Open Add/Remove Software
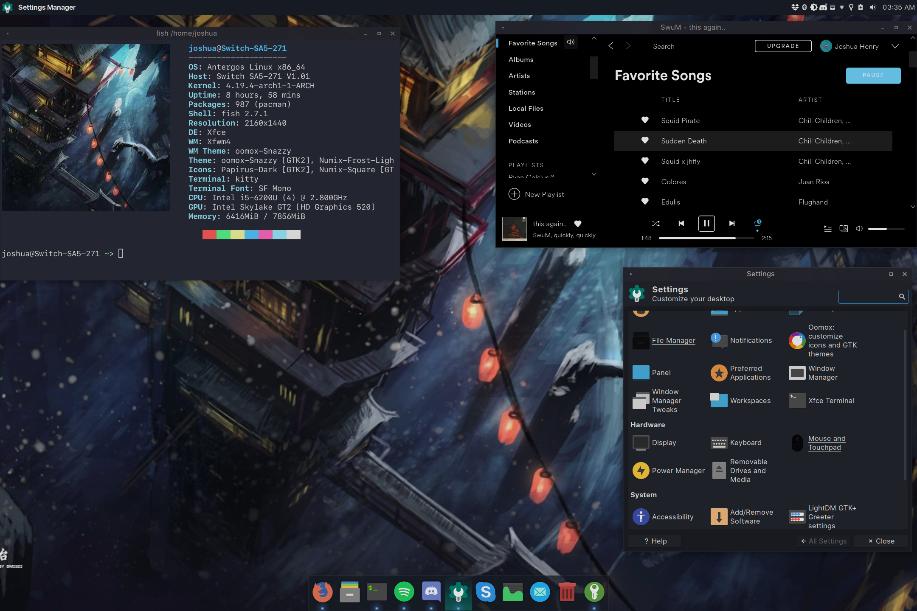This screenshot has height=611, width=917. coord(742,516)
